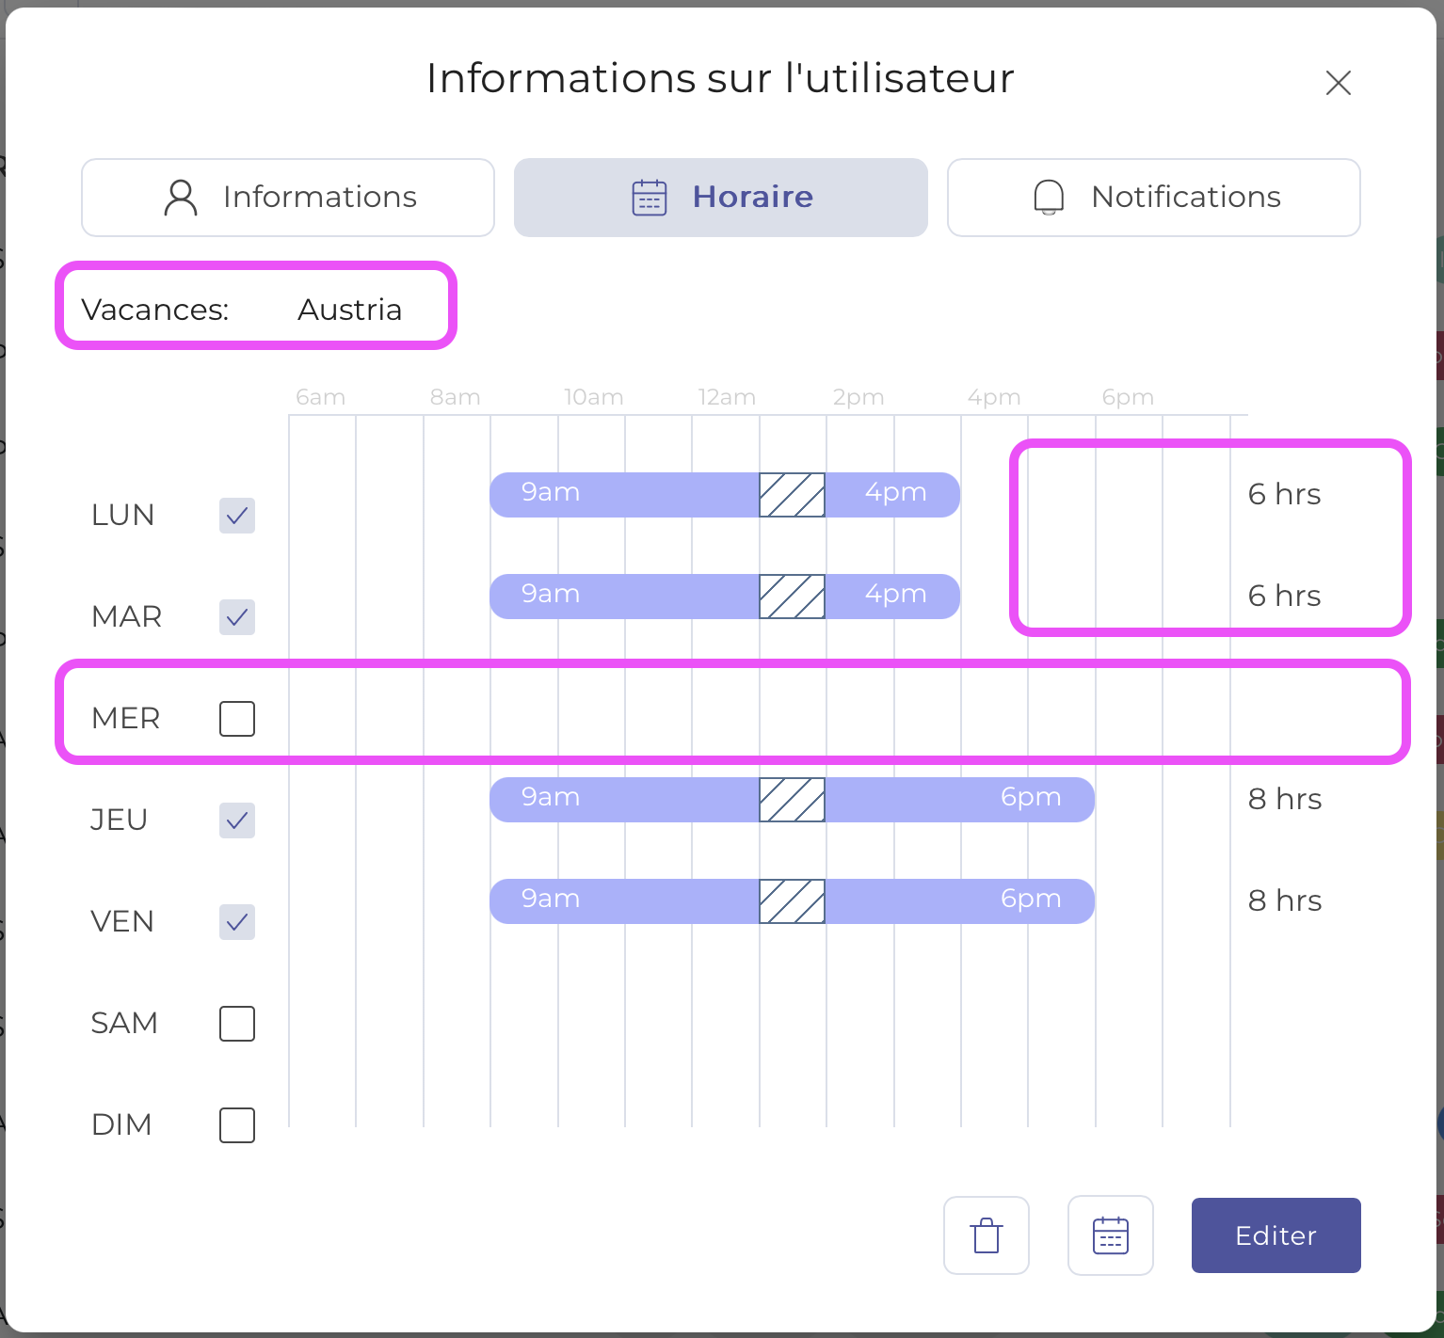The image size is (1444, 1338).
Task: Close the user information dialog
Action: 1338,83
